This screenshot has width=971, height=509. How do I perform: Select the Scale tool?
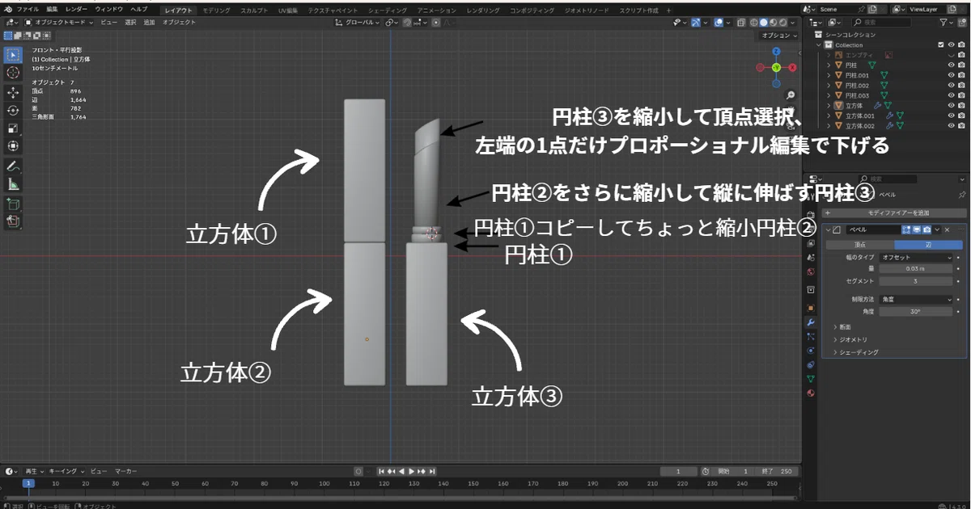tap(13, 128)
